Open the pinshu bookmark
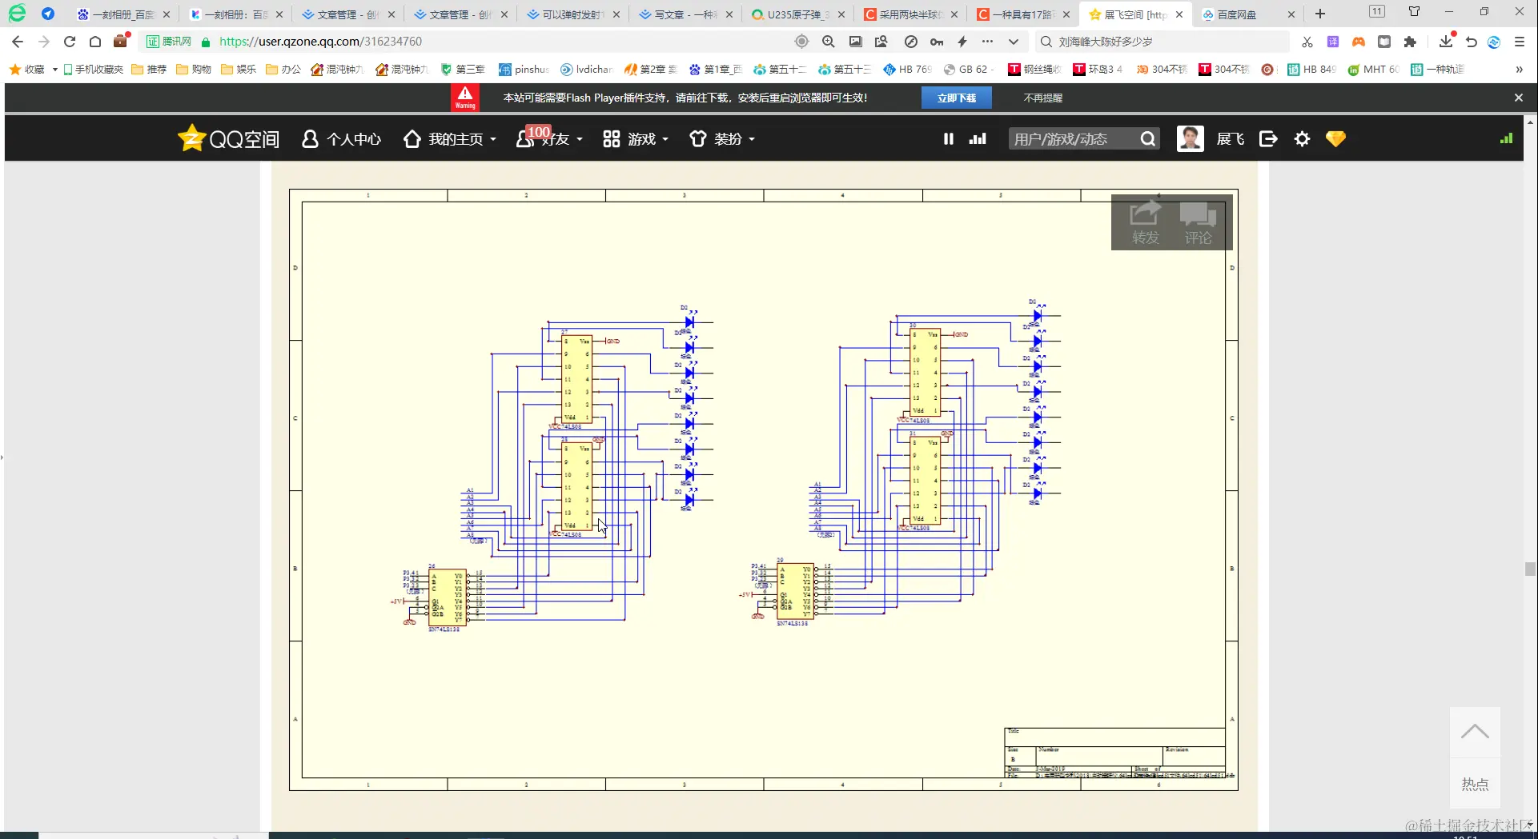The width and height of the screenshot is (1538, 839). [524, 70]
